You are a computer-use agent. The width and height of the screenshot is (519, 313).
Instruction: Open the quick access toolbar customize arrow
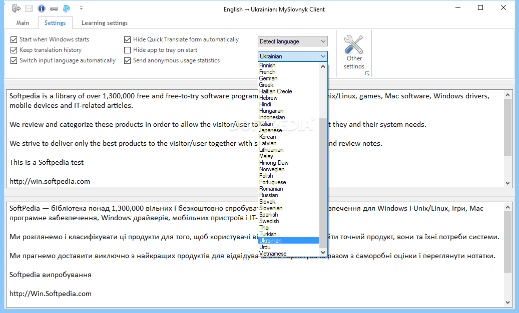(x=81, y=8)
